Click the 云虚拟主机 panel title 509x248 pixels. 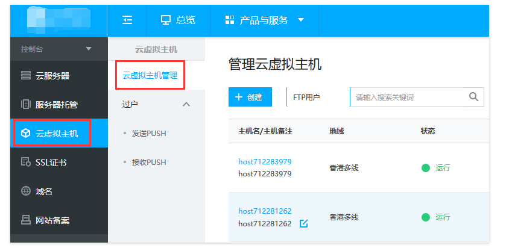coord(156,49)
